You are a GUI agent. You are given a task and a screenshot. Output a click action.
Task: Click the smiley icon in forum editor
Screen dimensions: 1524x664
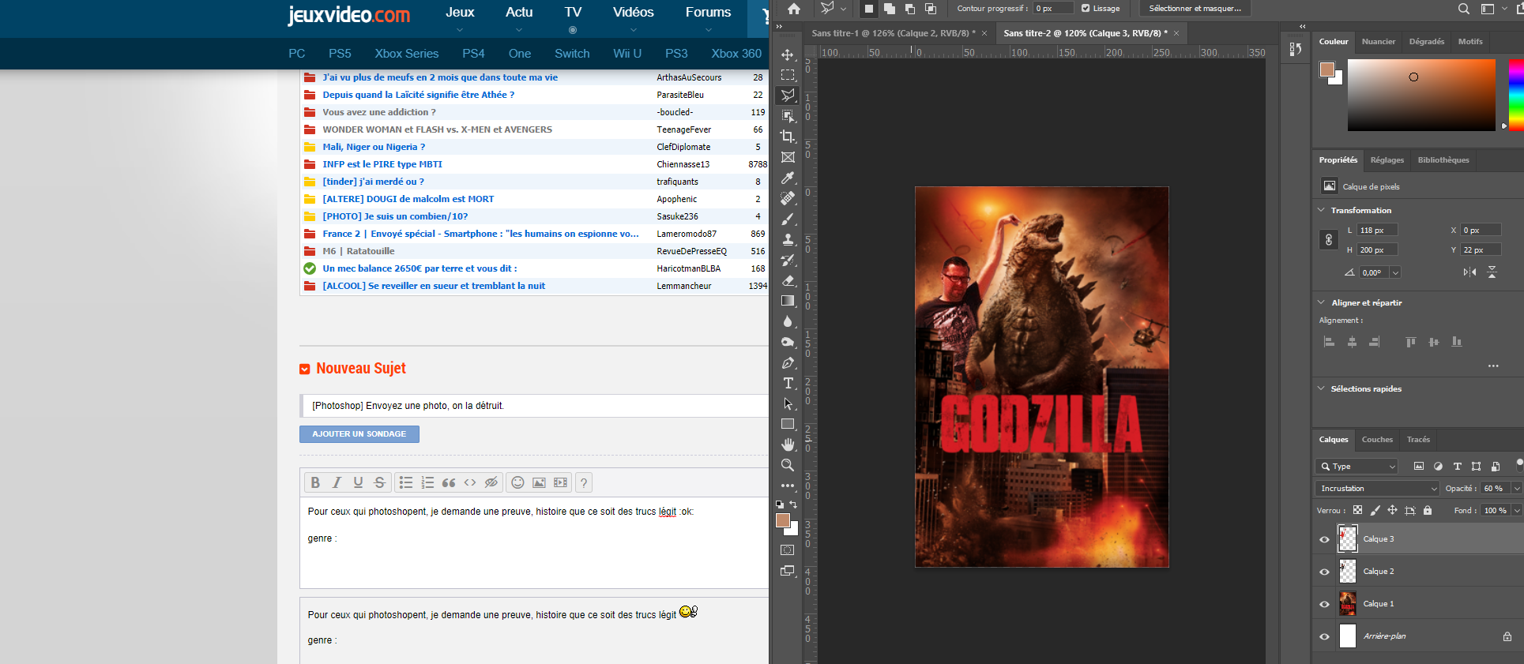coord(517,482)
